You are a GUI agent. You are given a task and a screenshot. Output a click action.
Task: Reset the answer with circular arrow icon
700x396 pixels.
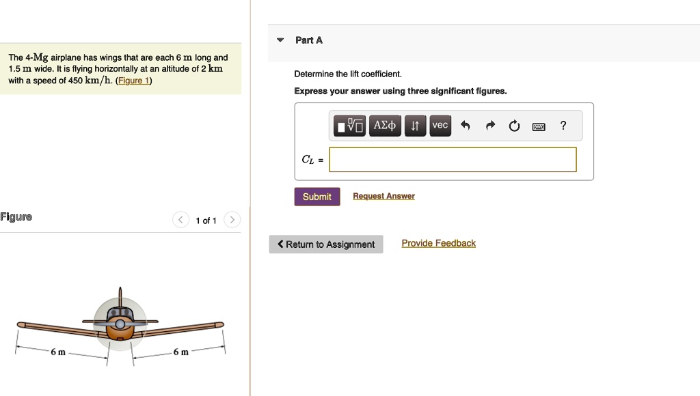pos(514,126)
